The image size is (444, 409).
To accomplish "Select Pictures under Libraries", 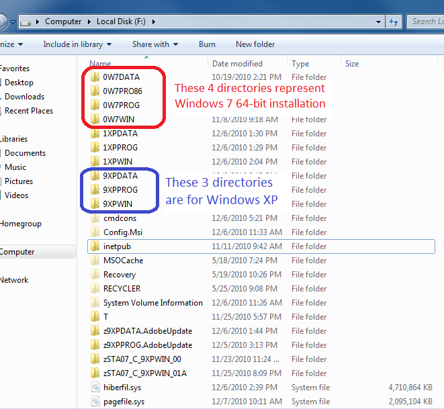I will pos(19,181).
